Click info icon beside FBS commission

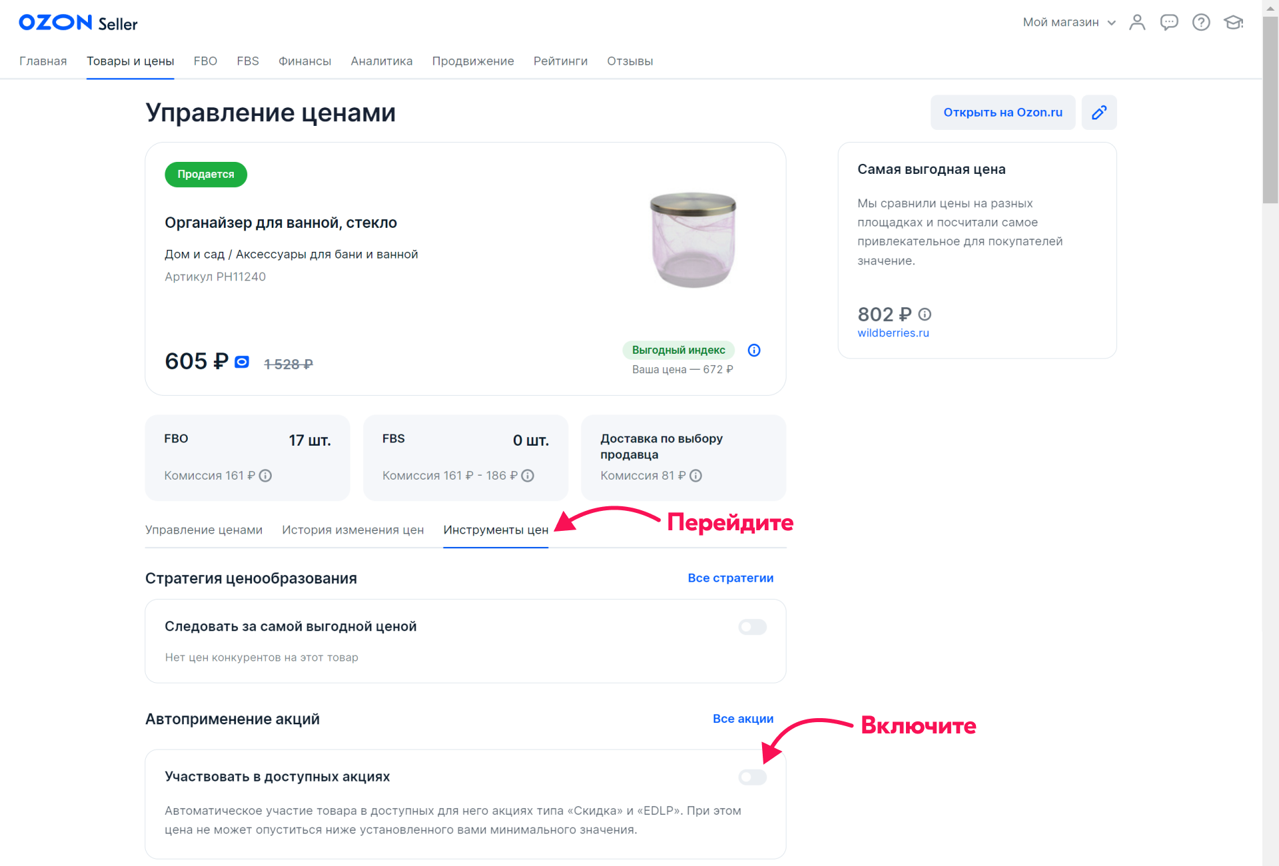[528, 476]
